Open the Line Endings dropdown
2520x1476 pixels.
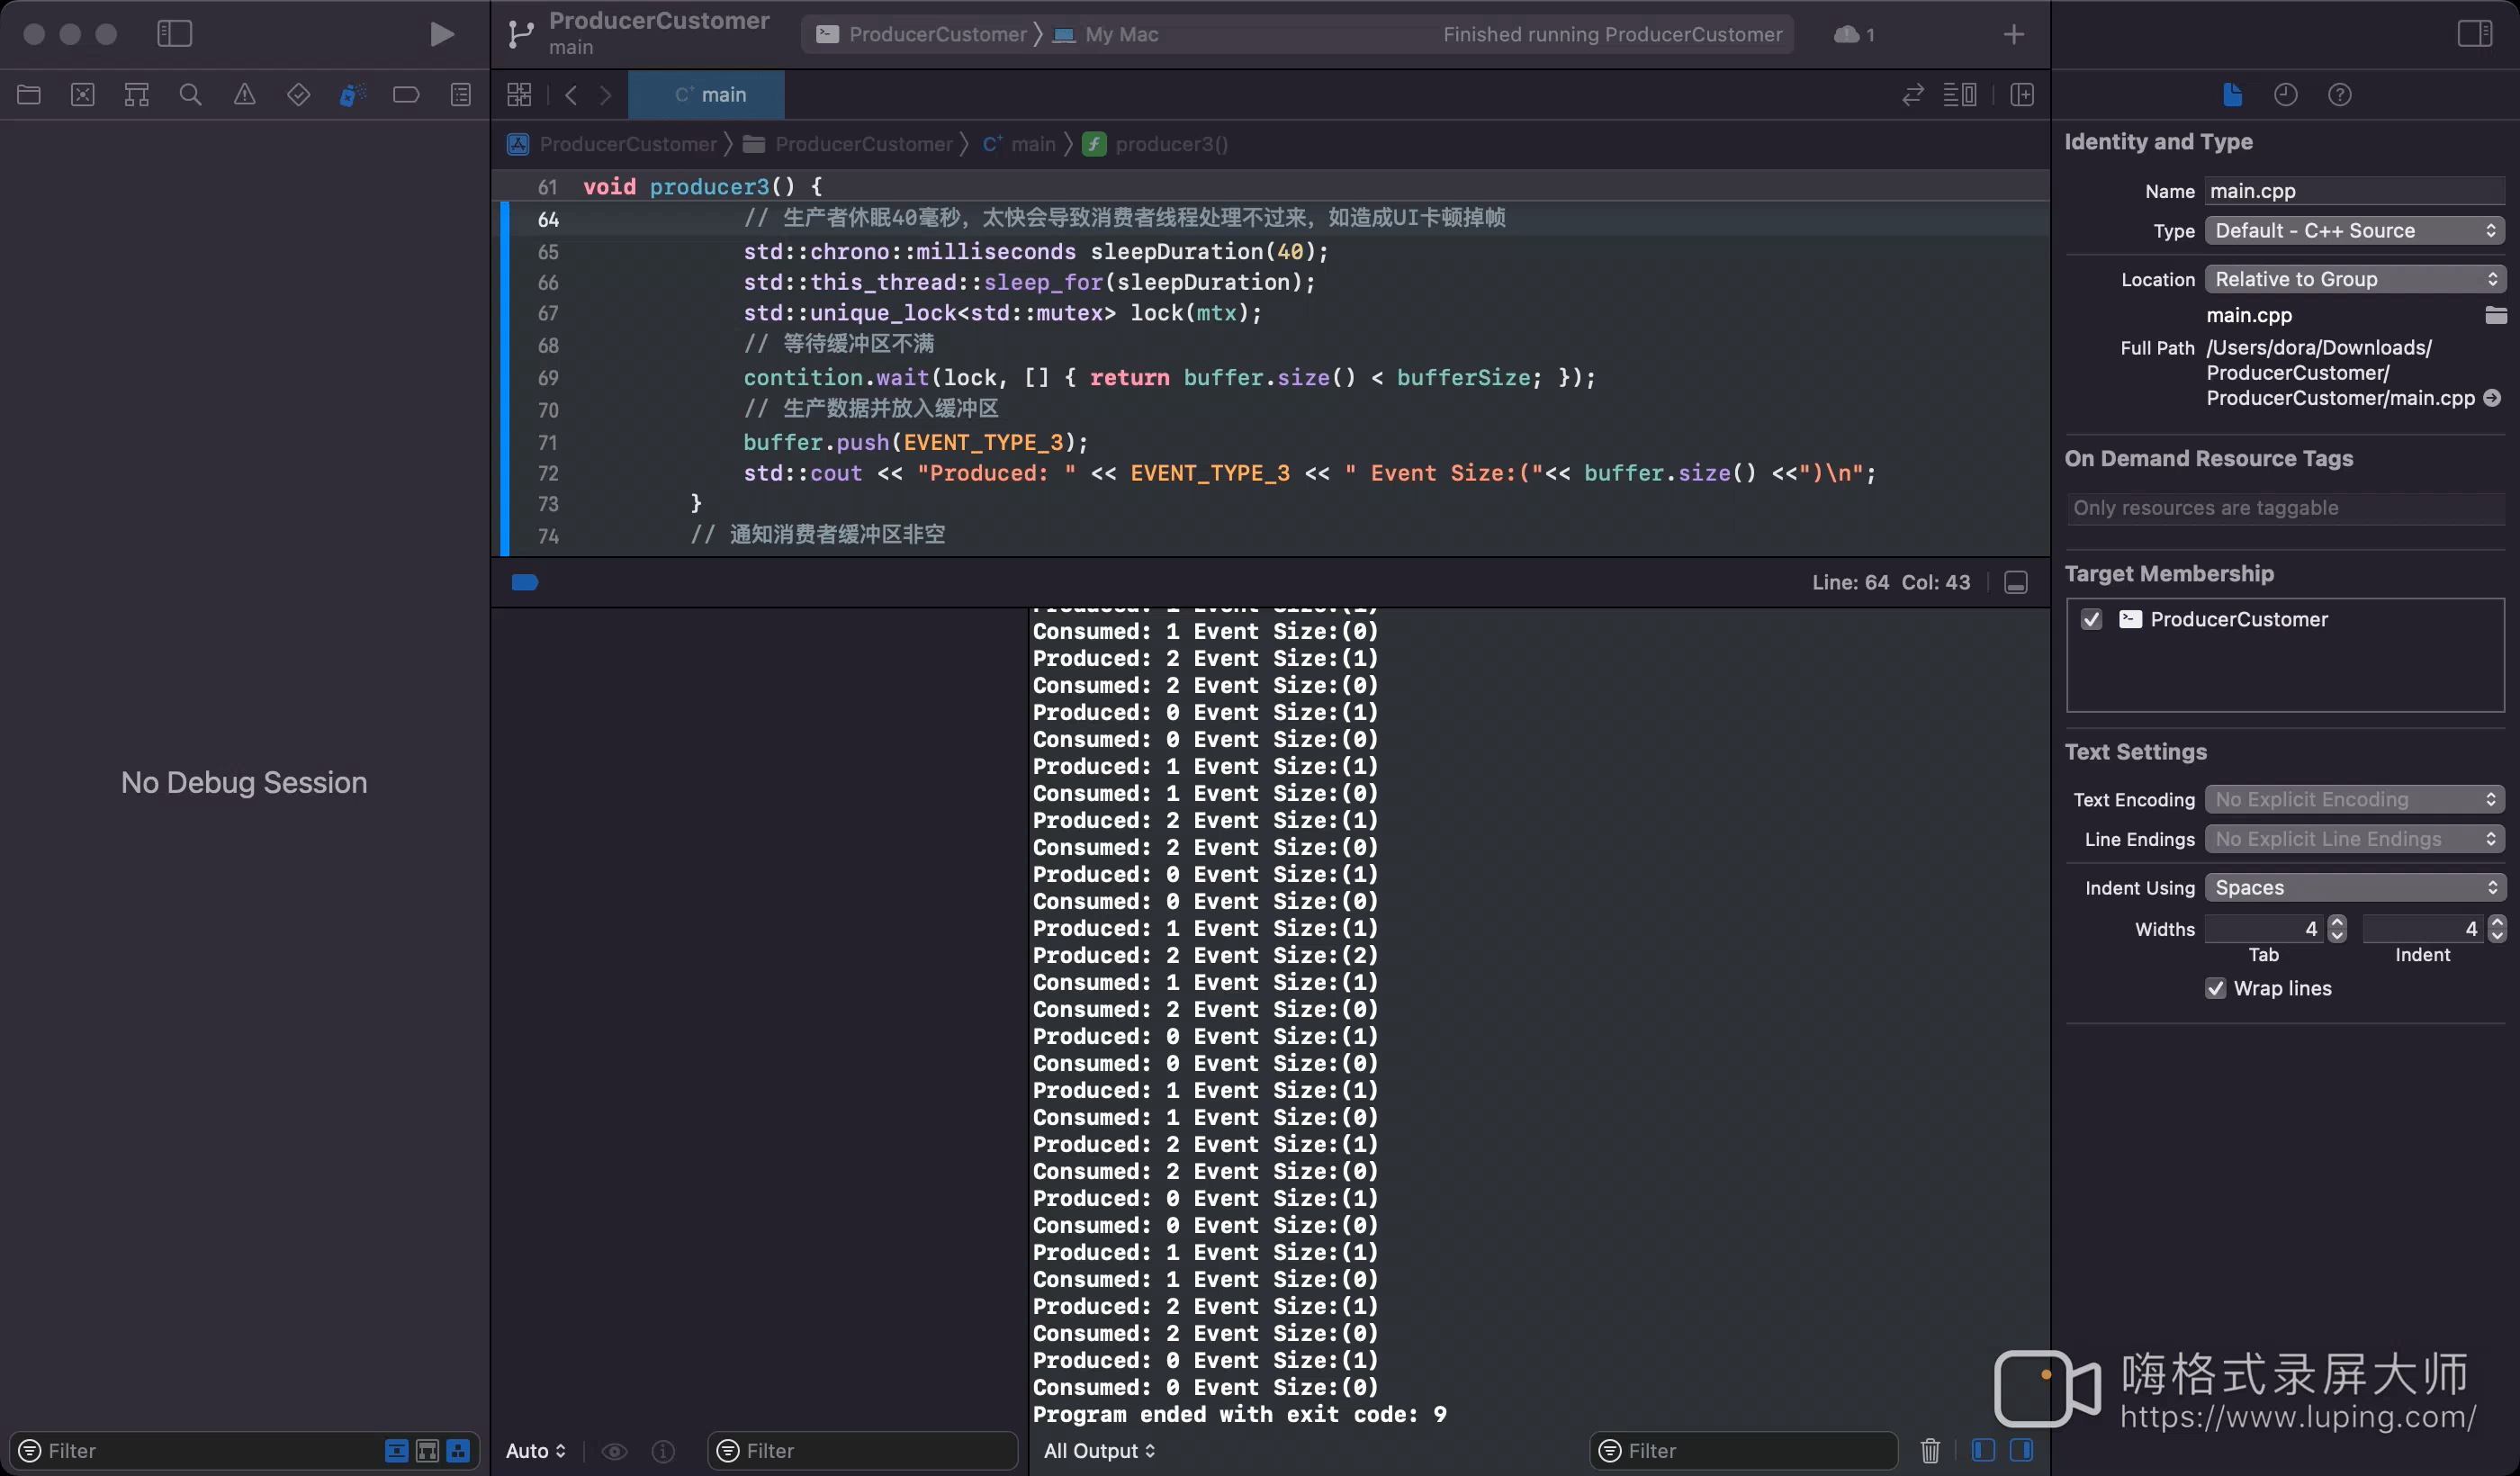2353,838
